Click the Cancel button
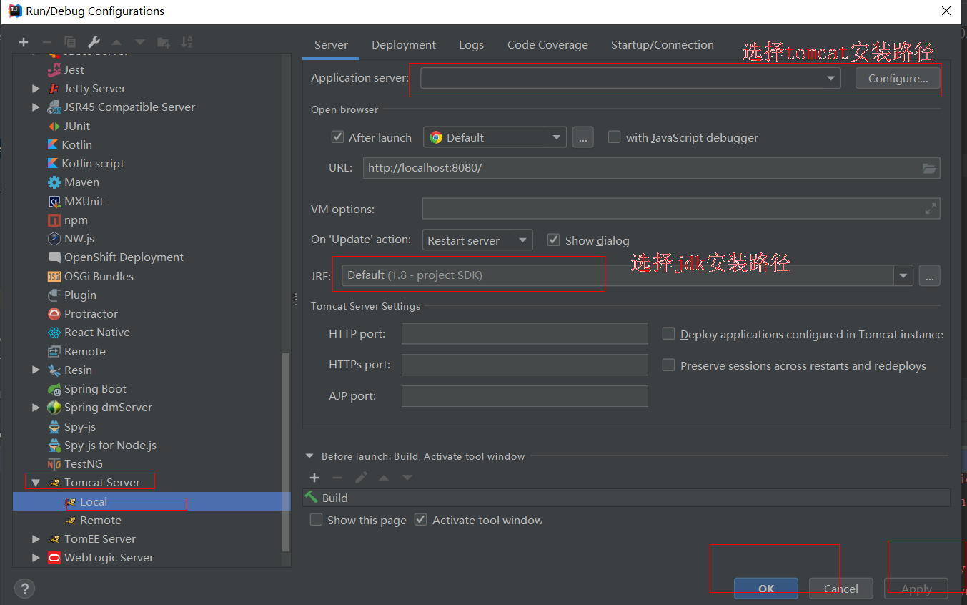967x605 pixels. click(x=840, y=589)
